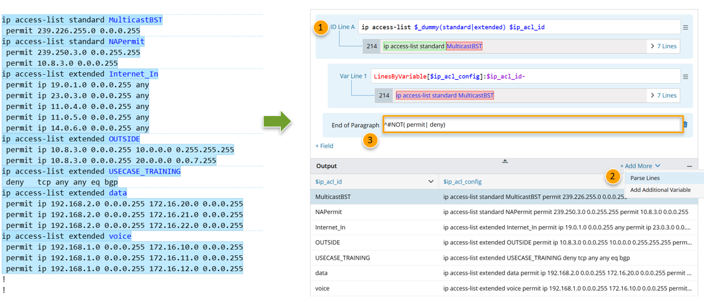The image size is (704, 304).
Task: Select the USECASE_TRAINING output row
Action: pyautogui.click(x=343, y=258)
